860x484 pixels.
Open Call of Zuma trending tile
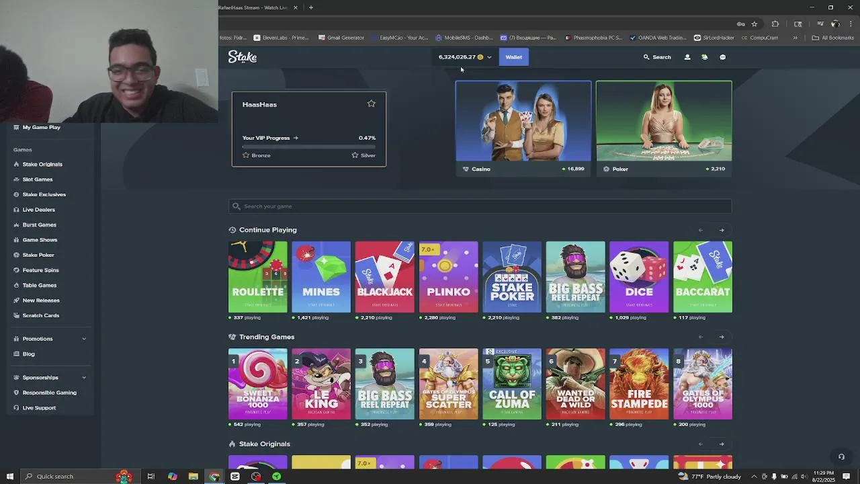click(512, 384)
